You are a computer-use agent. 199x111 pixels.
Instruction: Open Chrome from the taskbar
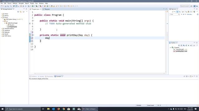(x=63, y=109)
